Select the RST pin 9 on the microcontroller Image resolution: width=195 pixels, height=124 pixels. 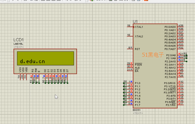click(130, 49)
